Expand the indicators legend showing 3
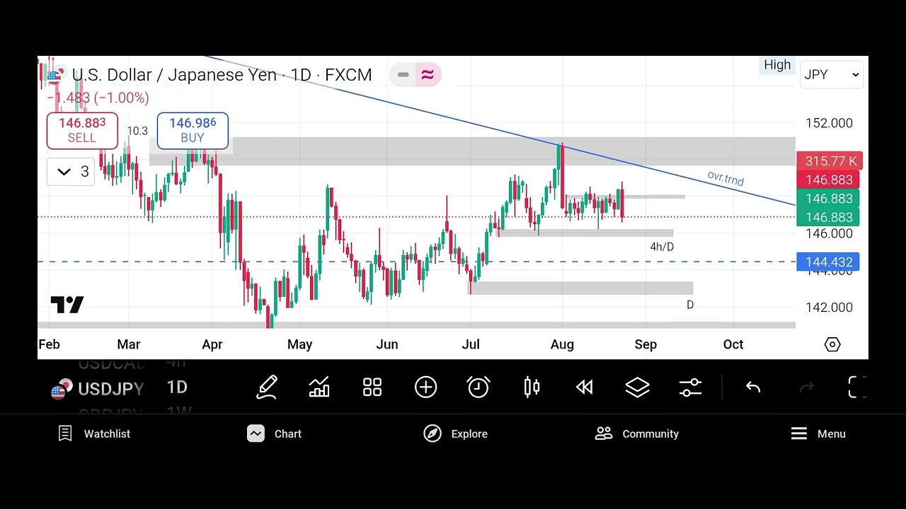 pyautogui.click(x=71, y=172)
